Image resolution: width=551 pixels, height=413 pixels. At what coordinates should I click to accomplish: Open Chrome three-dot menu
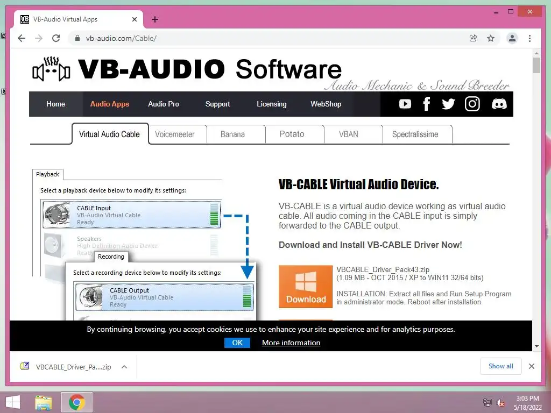coord(529,38)
